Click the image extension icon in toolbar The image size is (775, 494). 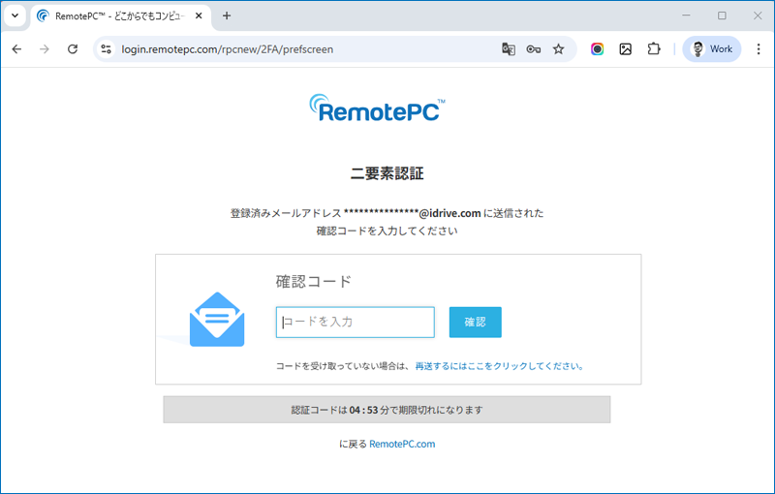(x=625, y=48)
